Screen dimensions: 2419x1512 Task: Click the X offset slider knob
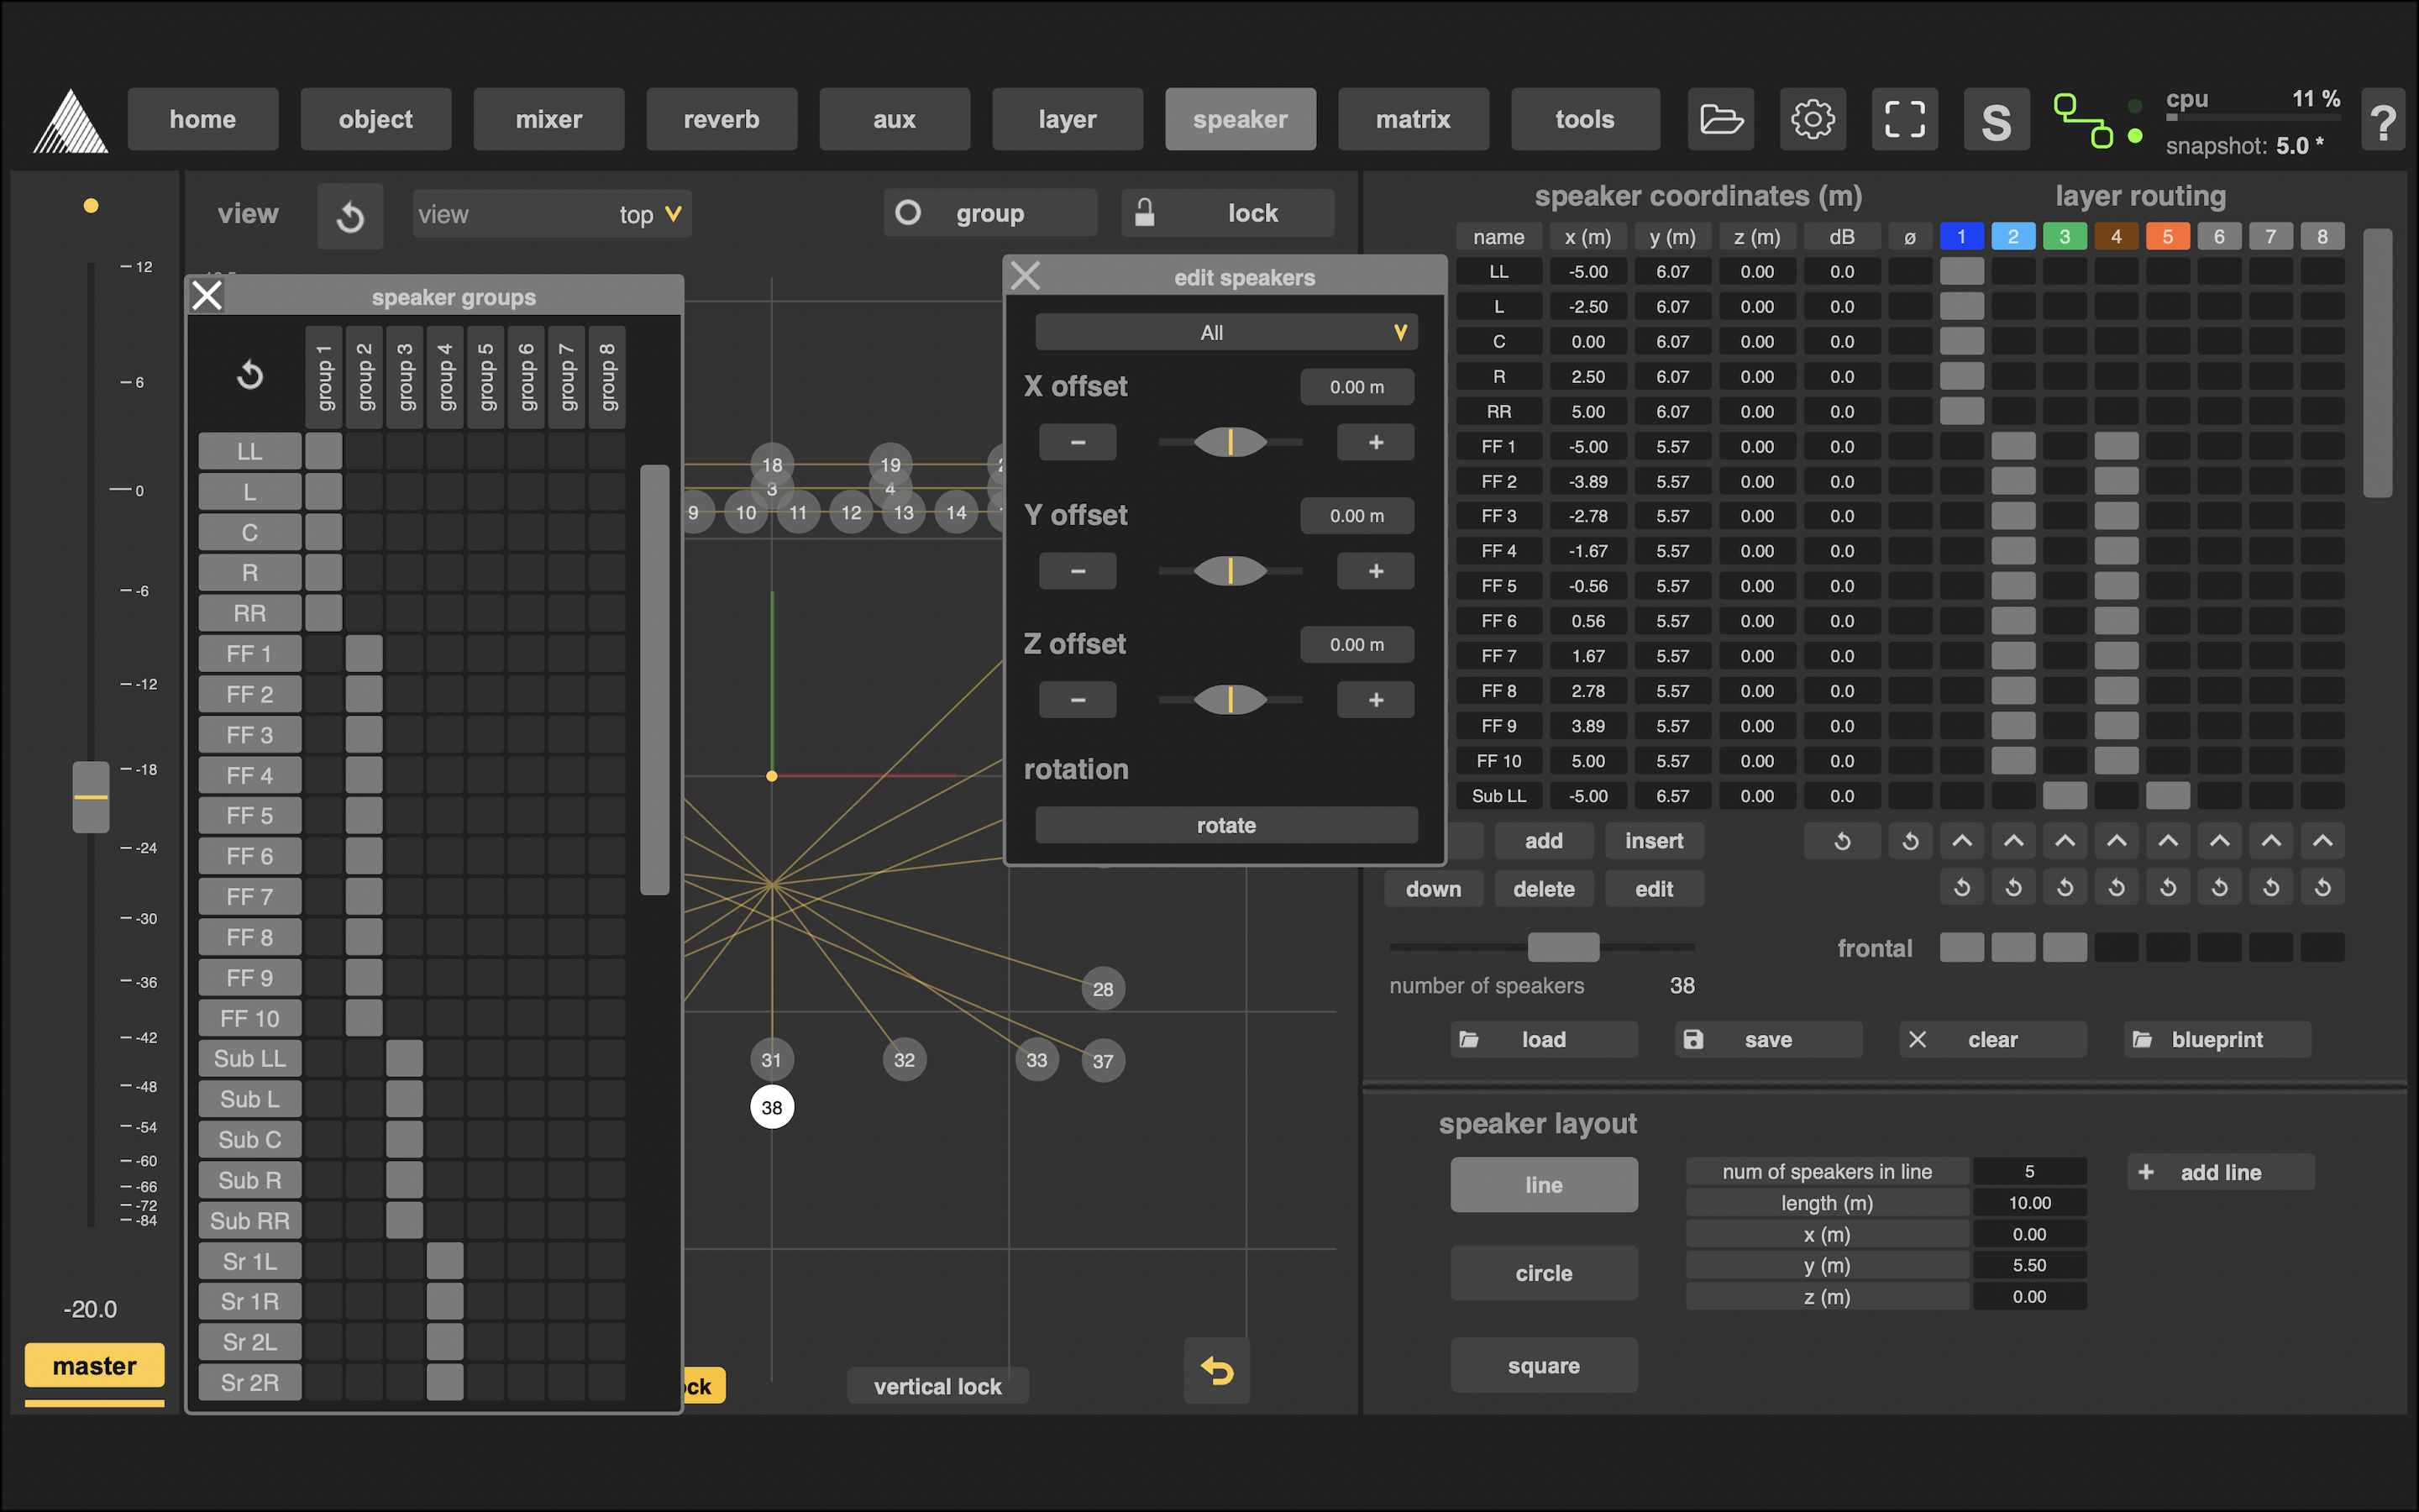pos(1230,442)
